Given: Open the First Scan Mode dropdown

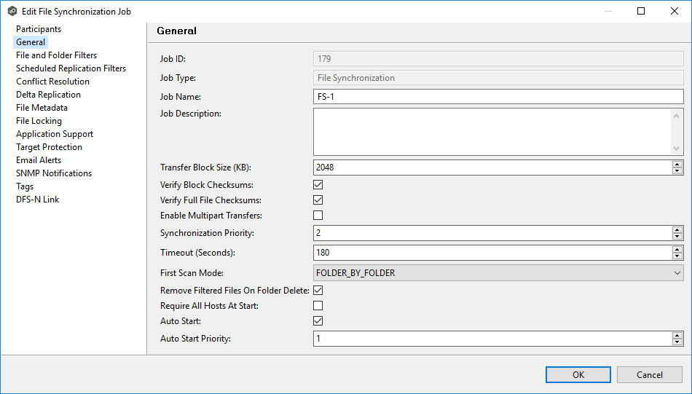Looking at the screenshot, I should click(x=498, y=273).
